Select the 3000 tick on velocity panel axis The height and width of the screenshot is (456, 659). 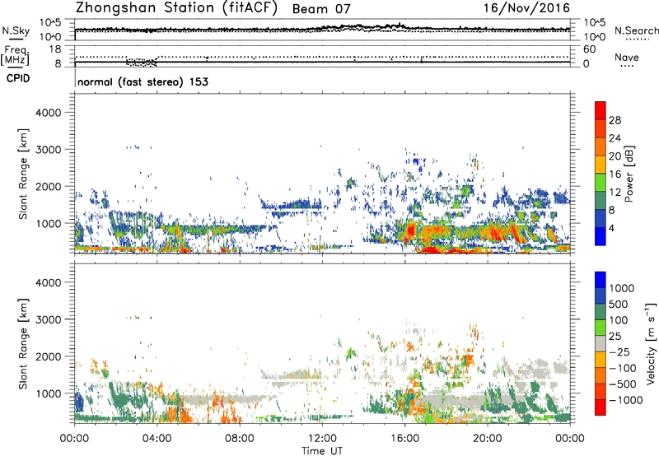(x=48, y=319)
